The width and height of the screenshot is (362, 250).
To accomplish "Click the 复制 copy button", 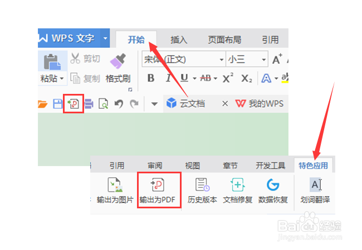I will 85,78.
